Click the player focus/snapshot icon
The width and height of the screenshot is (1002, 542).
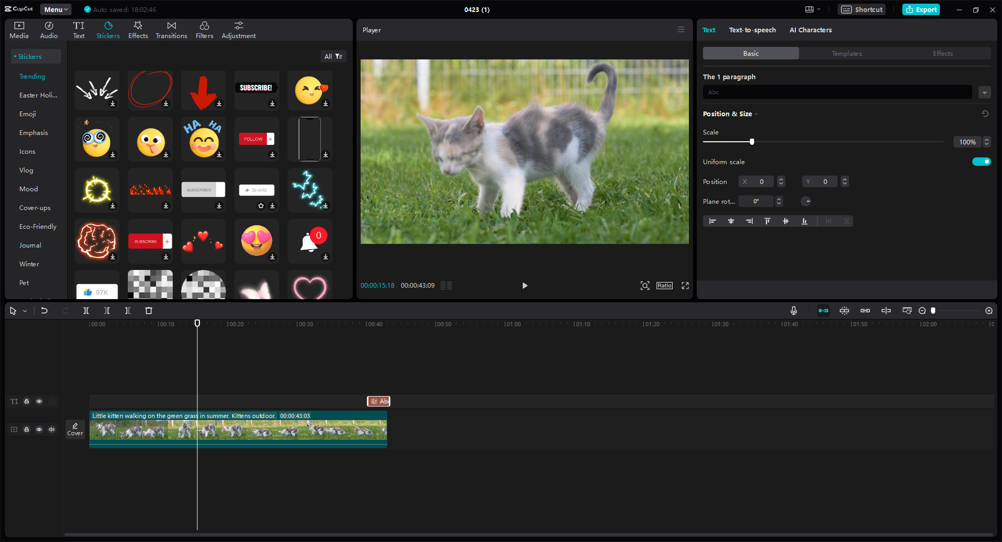(645, 286)
